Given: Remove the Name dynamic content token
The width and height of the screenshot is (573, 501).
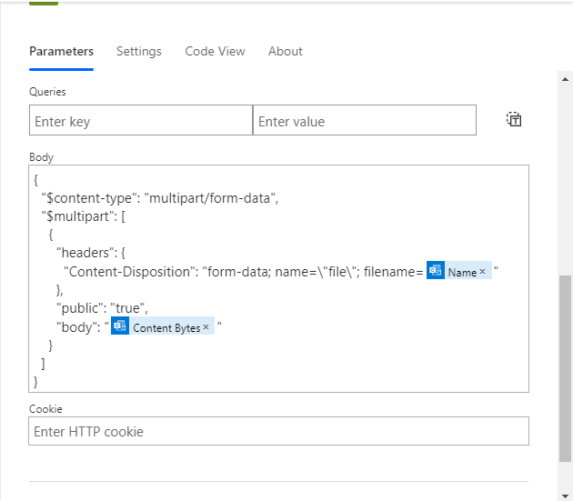Looking at the screenshot, I should (x=482, y=272).
